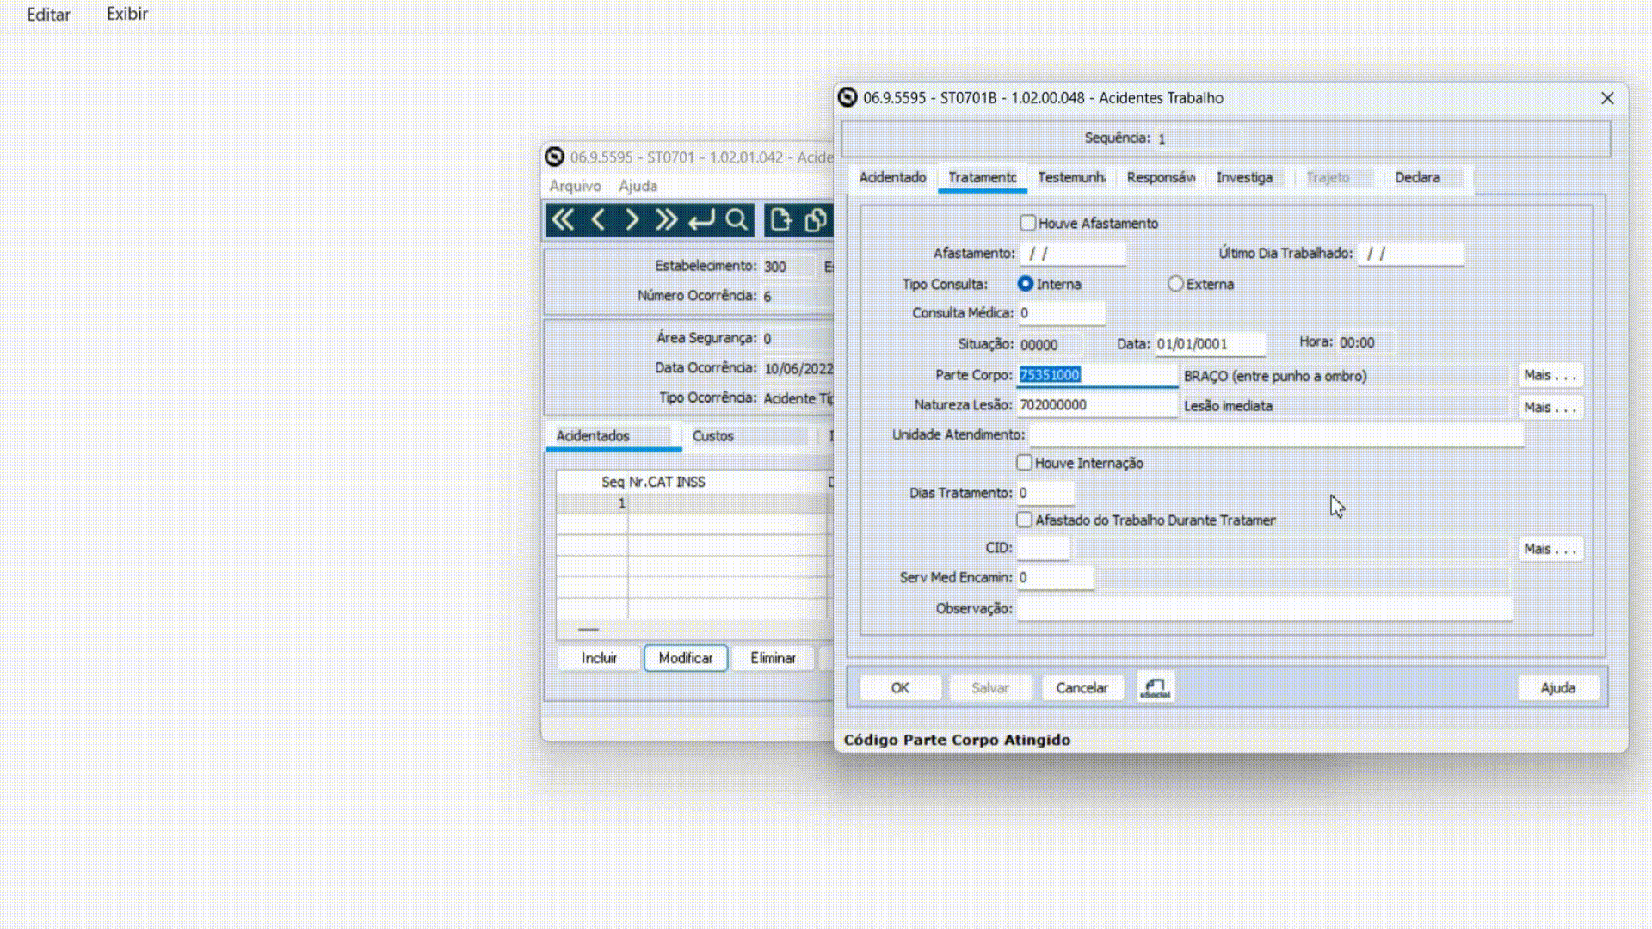Open the Declara tab
Image resolution: width=1652 pixels, height=929 pixels.
tap(1417, 177)
